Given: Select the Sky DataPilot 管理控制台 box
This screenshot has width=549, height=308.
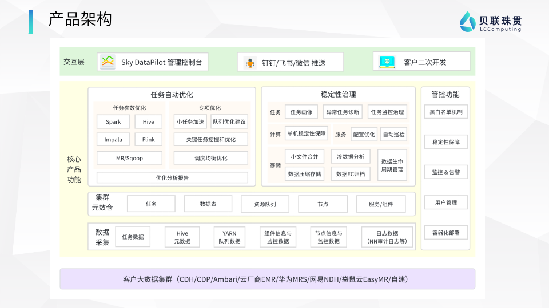Looking at the screenshot, I should click(153, 62).
